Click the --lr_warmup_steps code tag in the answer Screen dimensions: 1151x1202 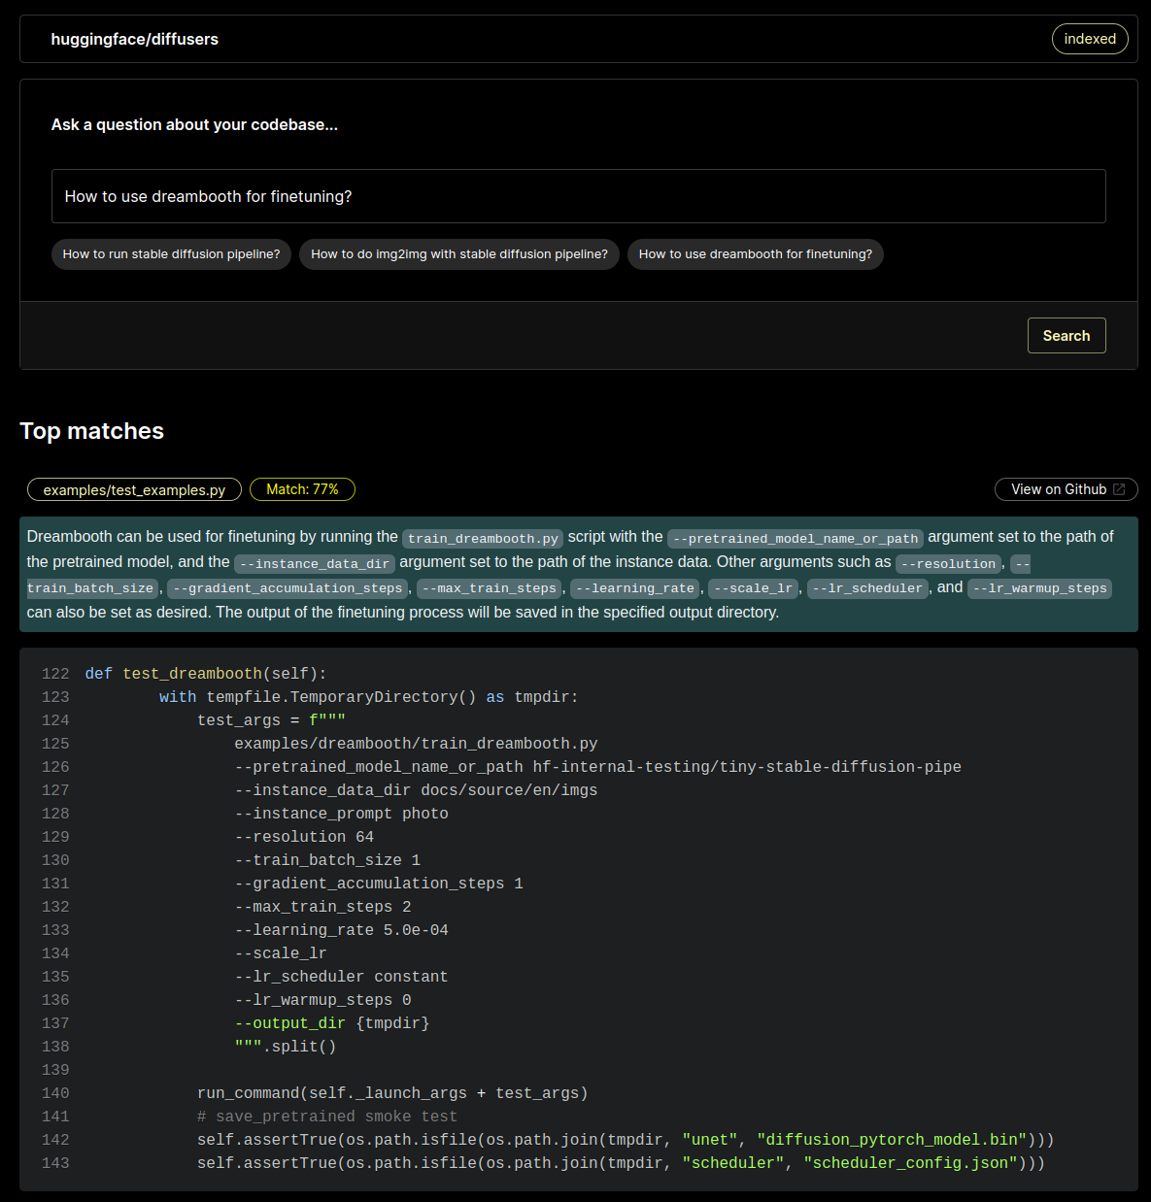[x=1039, y=588]
